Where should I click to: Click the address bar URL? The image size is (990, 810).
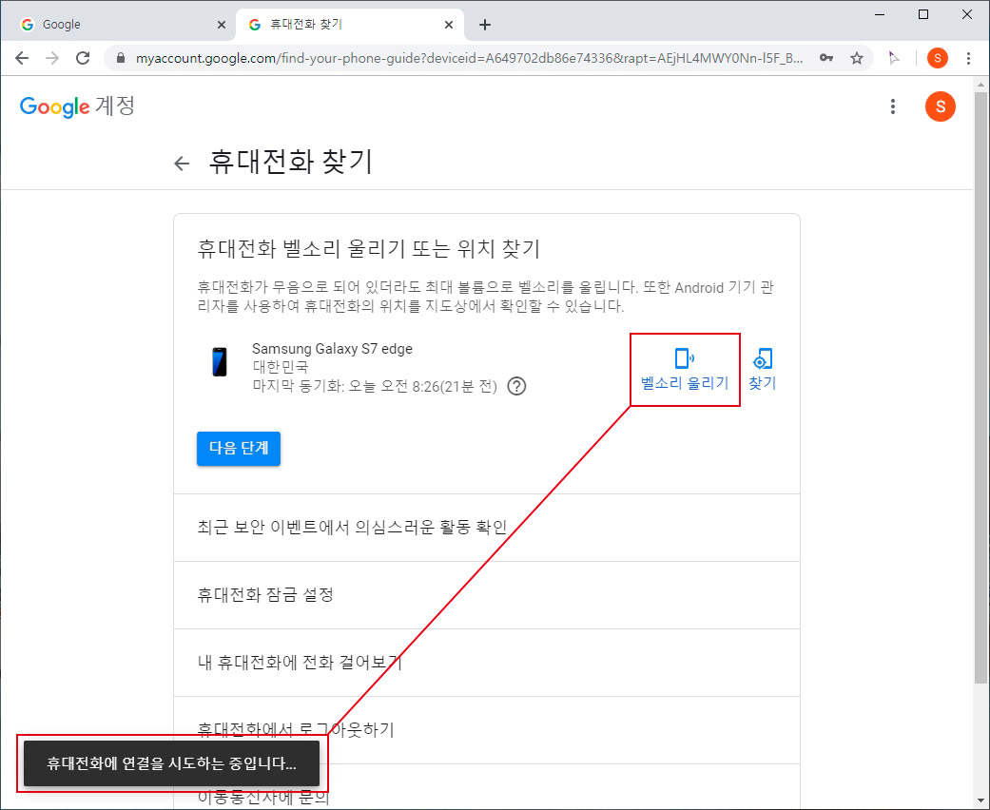[469, 58]
